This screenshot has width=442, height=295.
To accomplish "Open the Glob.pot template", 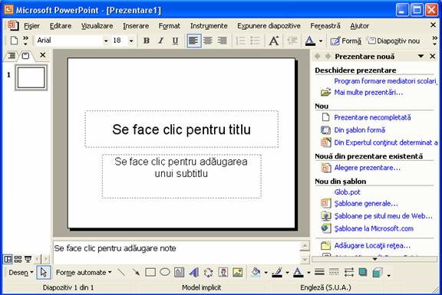I will (x=348, y=192).
